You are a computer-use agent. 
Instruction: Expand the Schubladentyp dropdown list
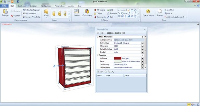[142, 49]
